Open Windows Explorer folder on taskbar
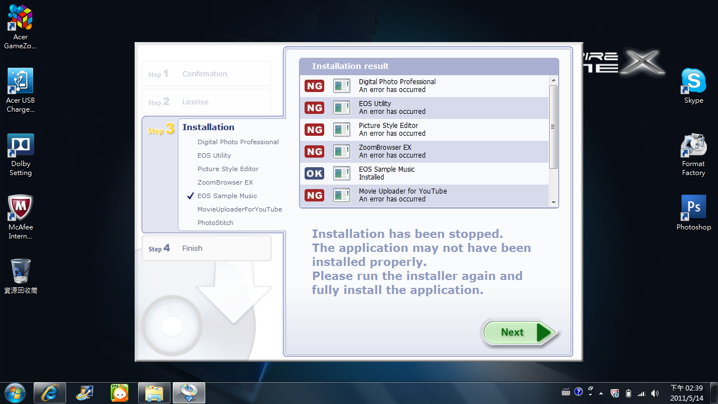Viewport: 718px width, 404px height. [154, 393]
